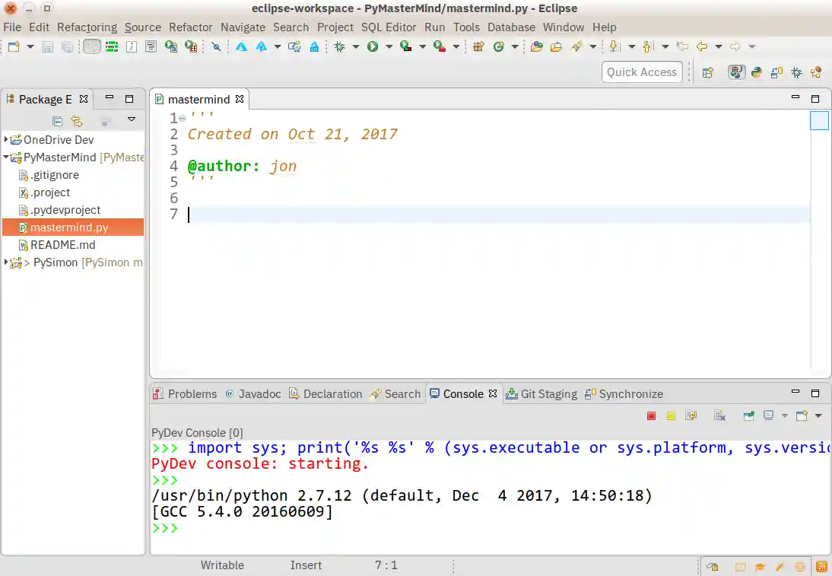This screenshot has width=832, height=576.
Task: Save the current editor with the Save icon
Action: point(47,46)
